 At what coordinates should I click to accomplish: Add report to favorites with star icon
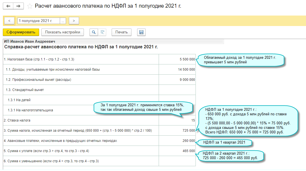29,6
